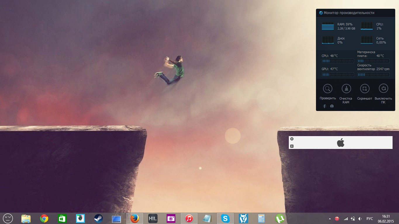Open the volume speaker tray icon

point(360,219)
